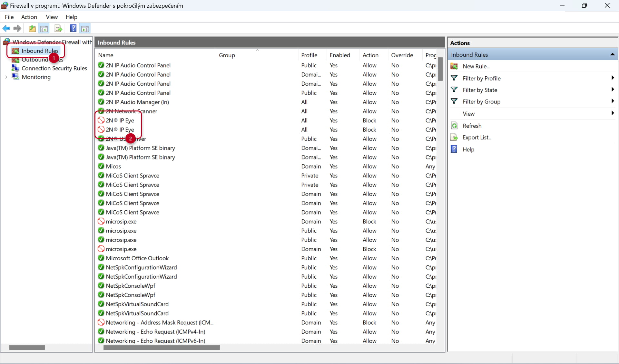Collapse the Inbound Rules actions section arrow
This screenshot has height=364, width=619.
pos(612,54)
